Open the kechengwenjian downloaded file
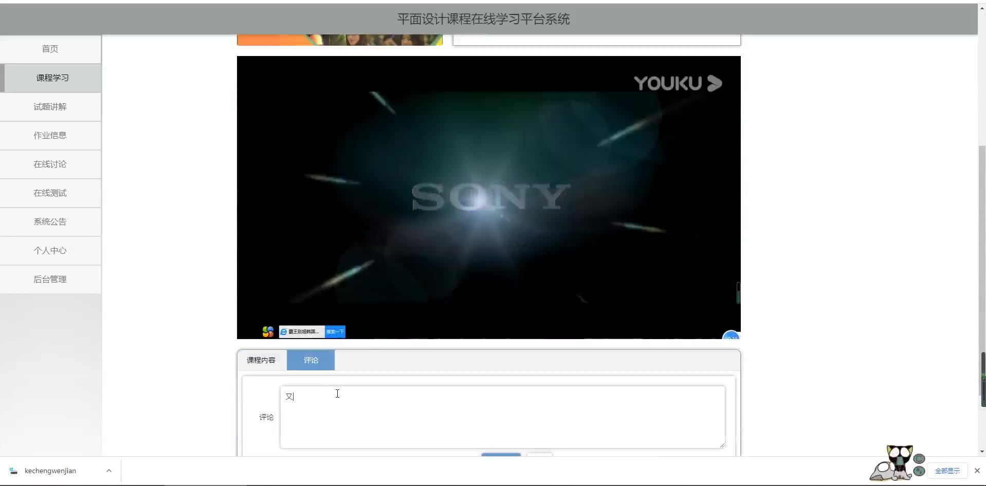This screenshot has height=486, width=986. [x=50, y=471]
